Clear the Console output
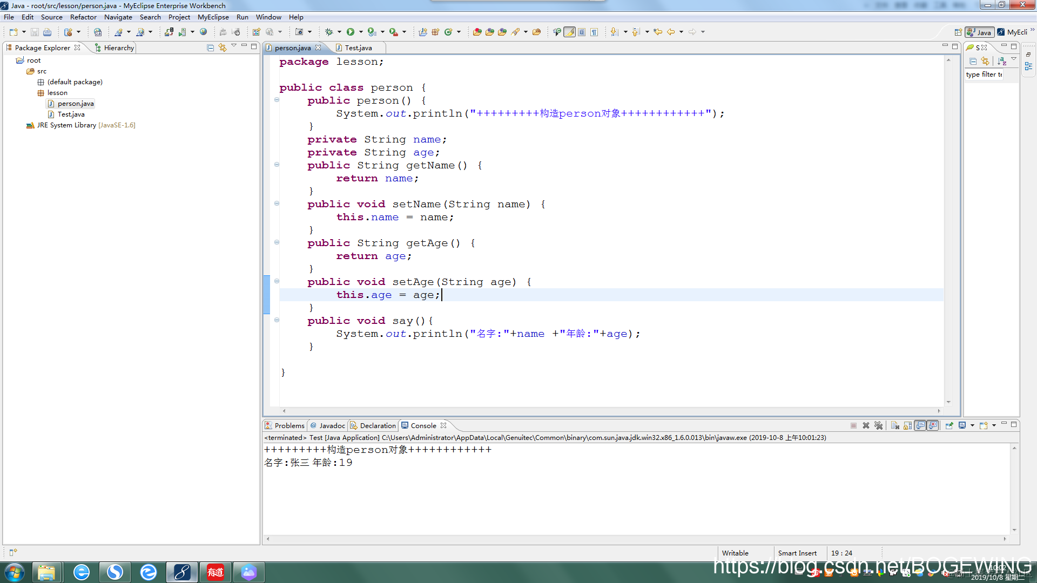Screen dimensions: 1037x583 tap(895, 425)
